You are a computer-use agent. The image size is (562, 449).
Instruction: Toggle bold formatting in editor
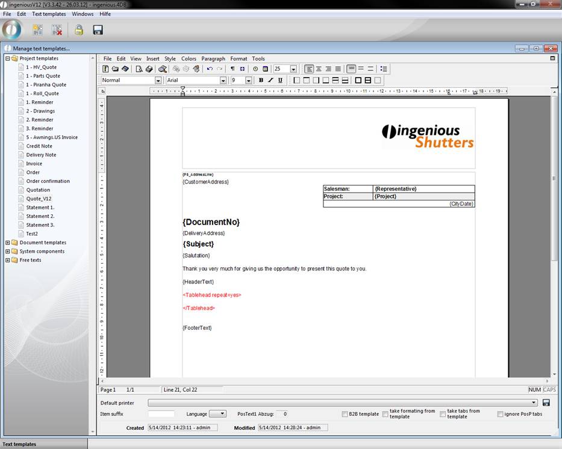point(261,80)
